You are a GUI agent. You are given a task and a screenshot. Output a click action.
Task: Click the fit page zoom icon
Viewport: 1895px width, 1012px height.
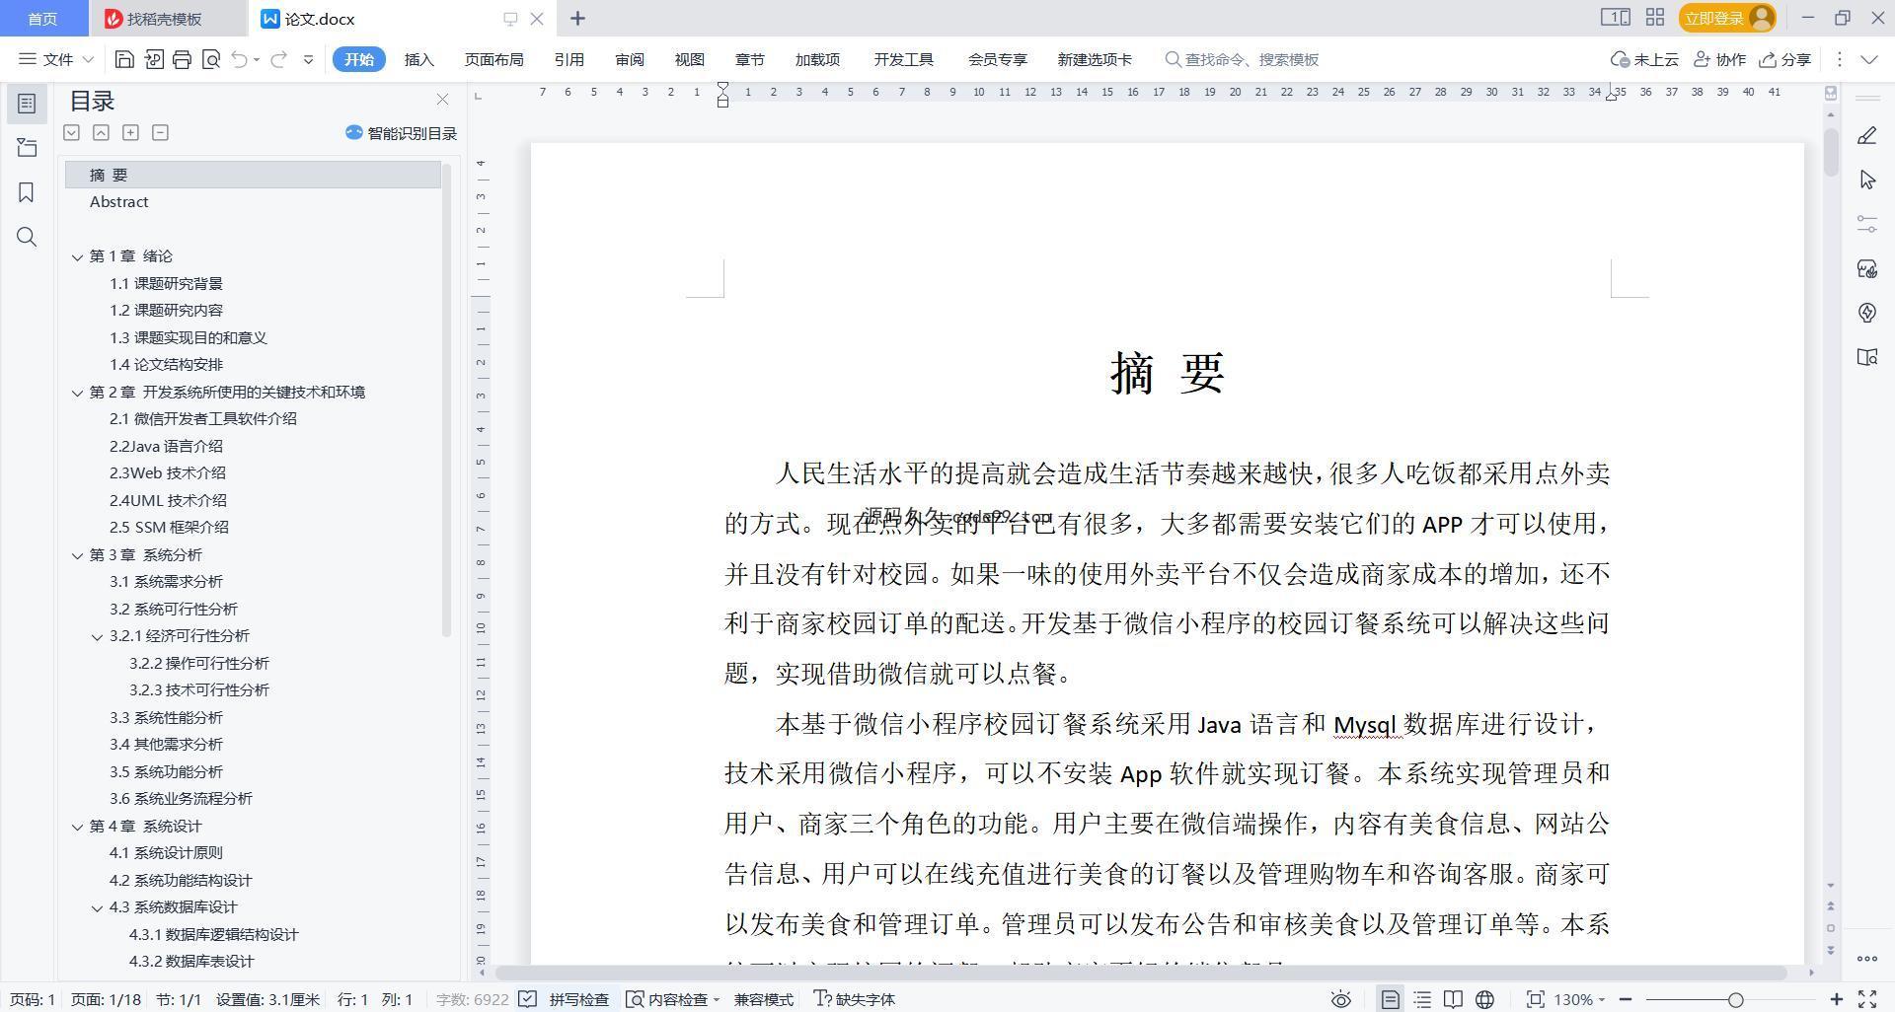pyautogui.click(x=1535, y=999)
